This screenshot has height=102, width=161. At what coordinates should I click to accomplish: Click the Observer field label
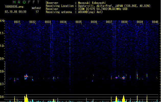tap(52, 3)
